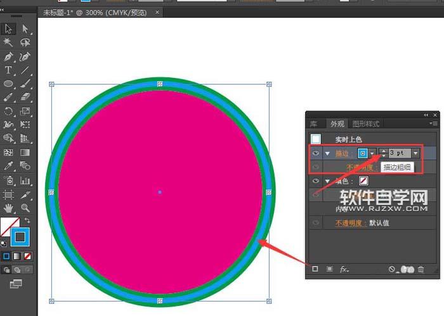Switch to Draw Behind mode
Viewport: 444px width, 316px height.
[17, 270]
